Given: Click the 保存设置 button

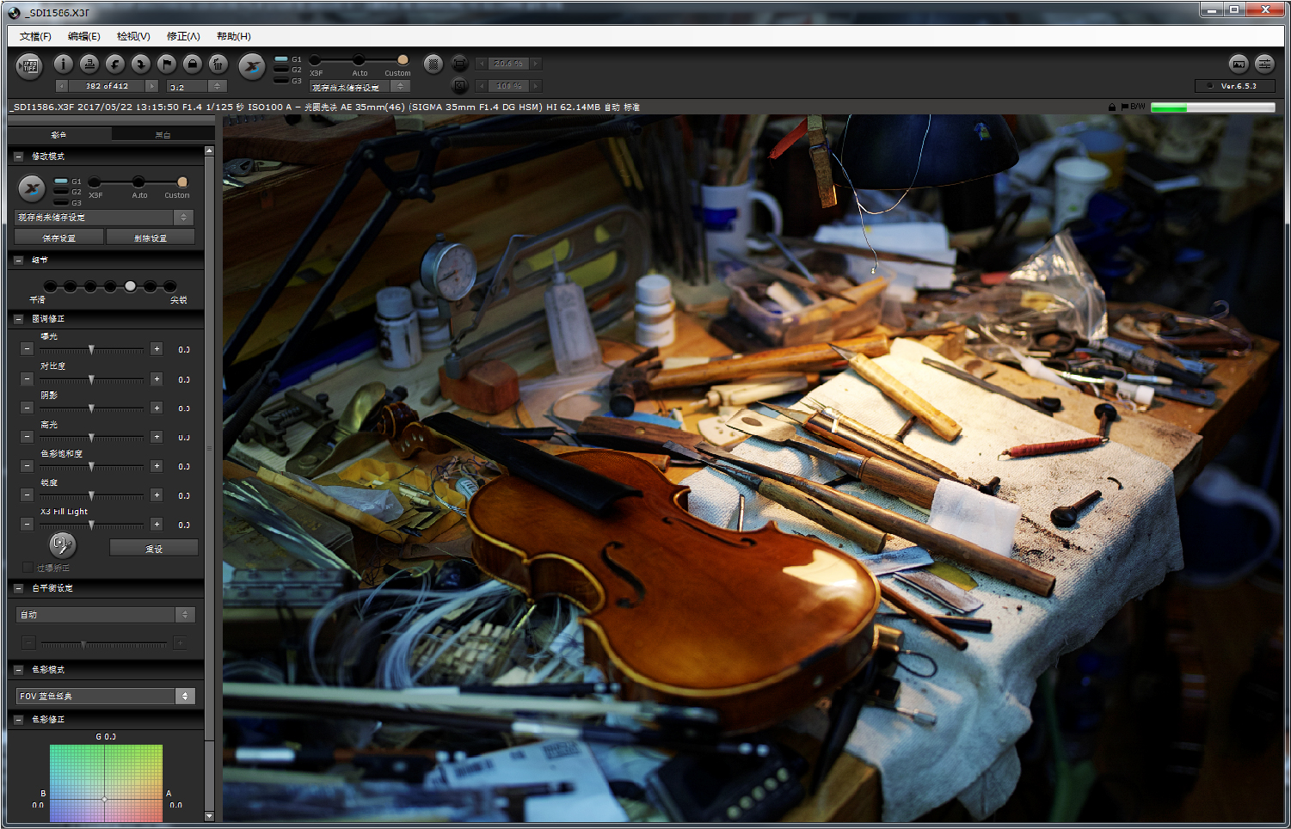Looking at the screenshot, I should click(59, 237).
